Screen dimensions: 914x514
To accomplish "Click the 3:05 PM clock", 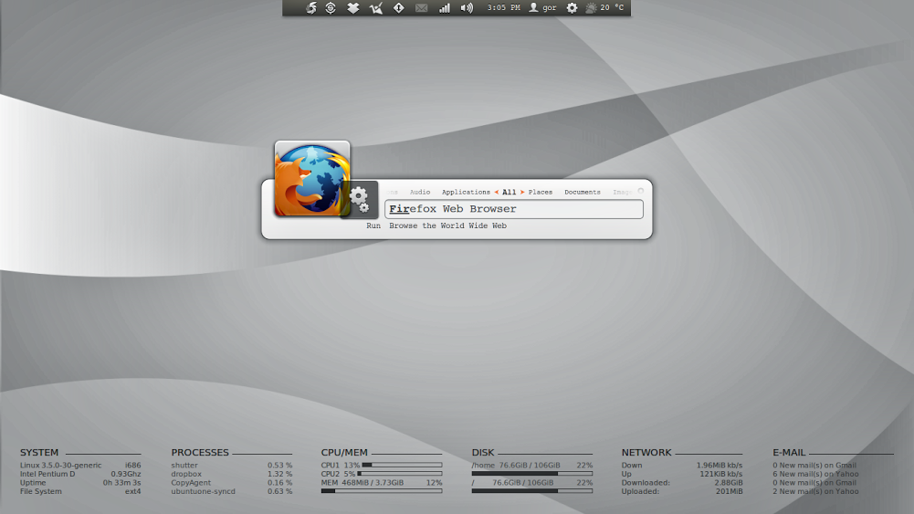I will [x=504, y=7].
